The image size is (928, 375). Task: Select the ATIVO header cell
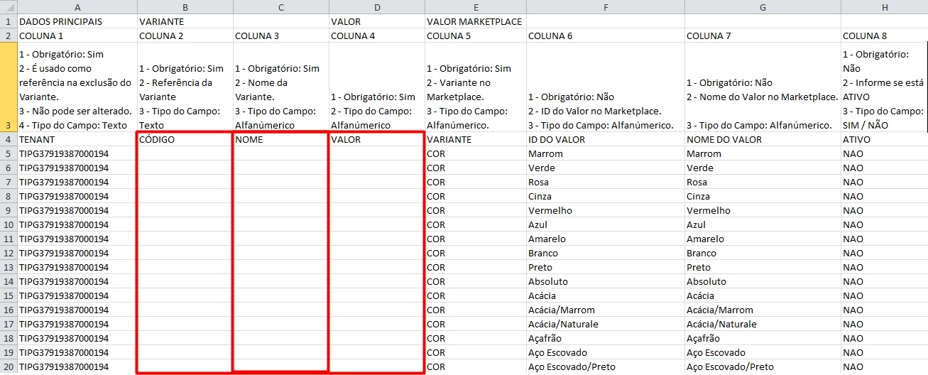point(884,140)
